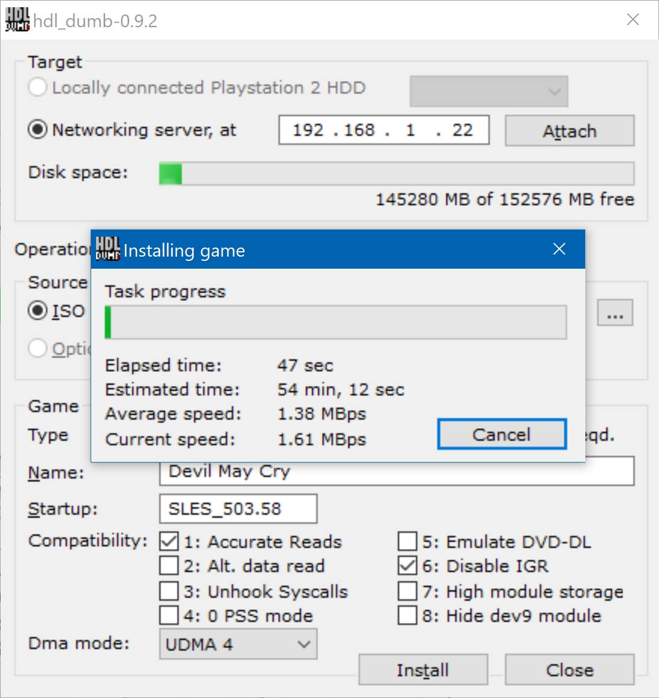The image size is (659, 698).
Task: Click the Task progress label
Action: pos(165,292)
